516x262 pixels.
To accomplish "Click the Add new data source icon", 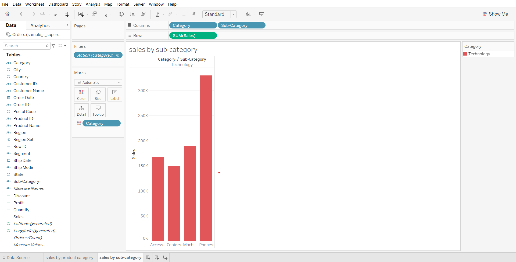I will tap(66, 14).
